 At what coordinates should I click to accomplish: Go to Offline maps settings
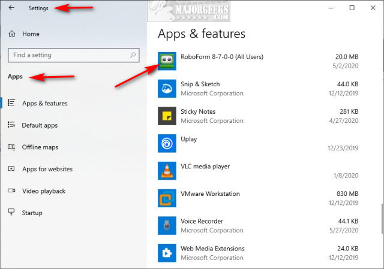(40, 147)
